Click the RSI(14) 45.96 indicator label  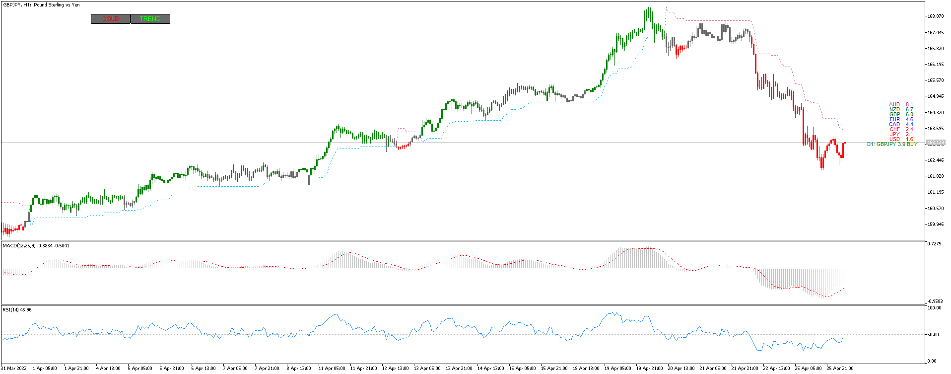(x=17, y=309)
